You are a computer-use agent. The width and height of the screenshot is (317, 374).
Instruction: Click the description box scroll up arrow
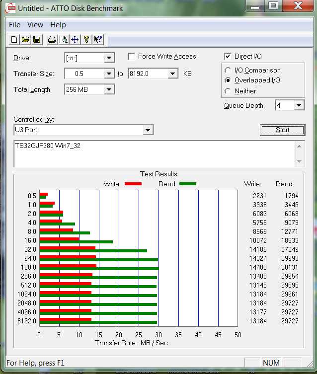tap(299, 146)
